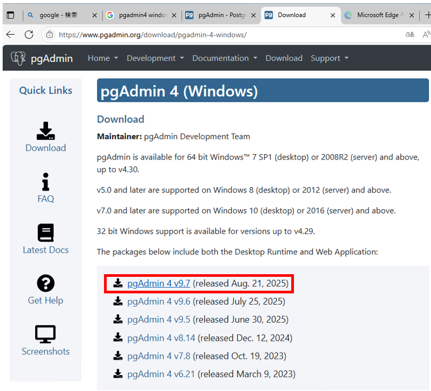431x391 pixels.
Task: Open the pgAdmin 4 v6.21 download link
Action: (x=161, y=374)
